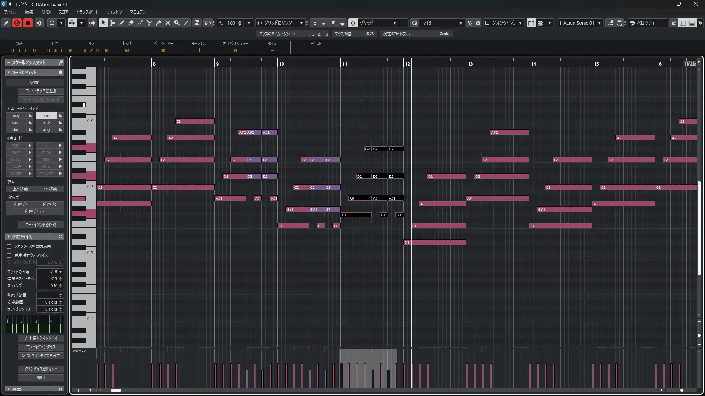Click the horizontal zoom slider handle
This screenshot has width=705, height=396.
click(x=681, y=390)
